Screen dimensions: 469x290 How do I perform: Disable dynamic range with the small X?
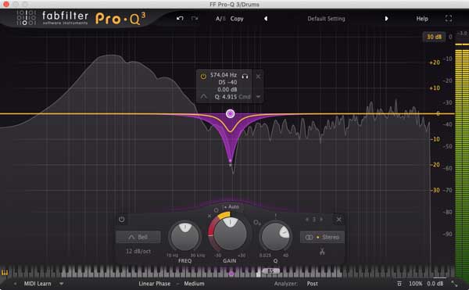pyautogui.click(x=209, y=216)
